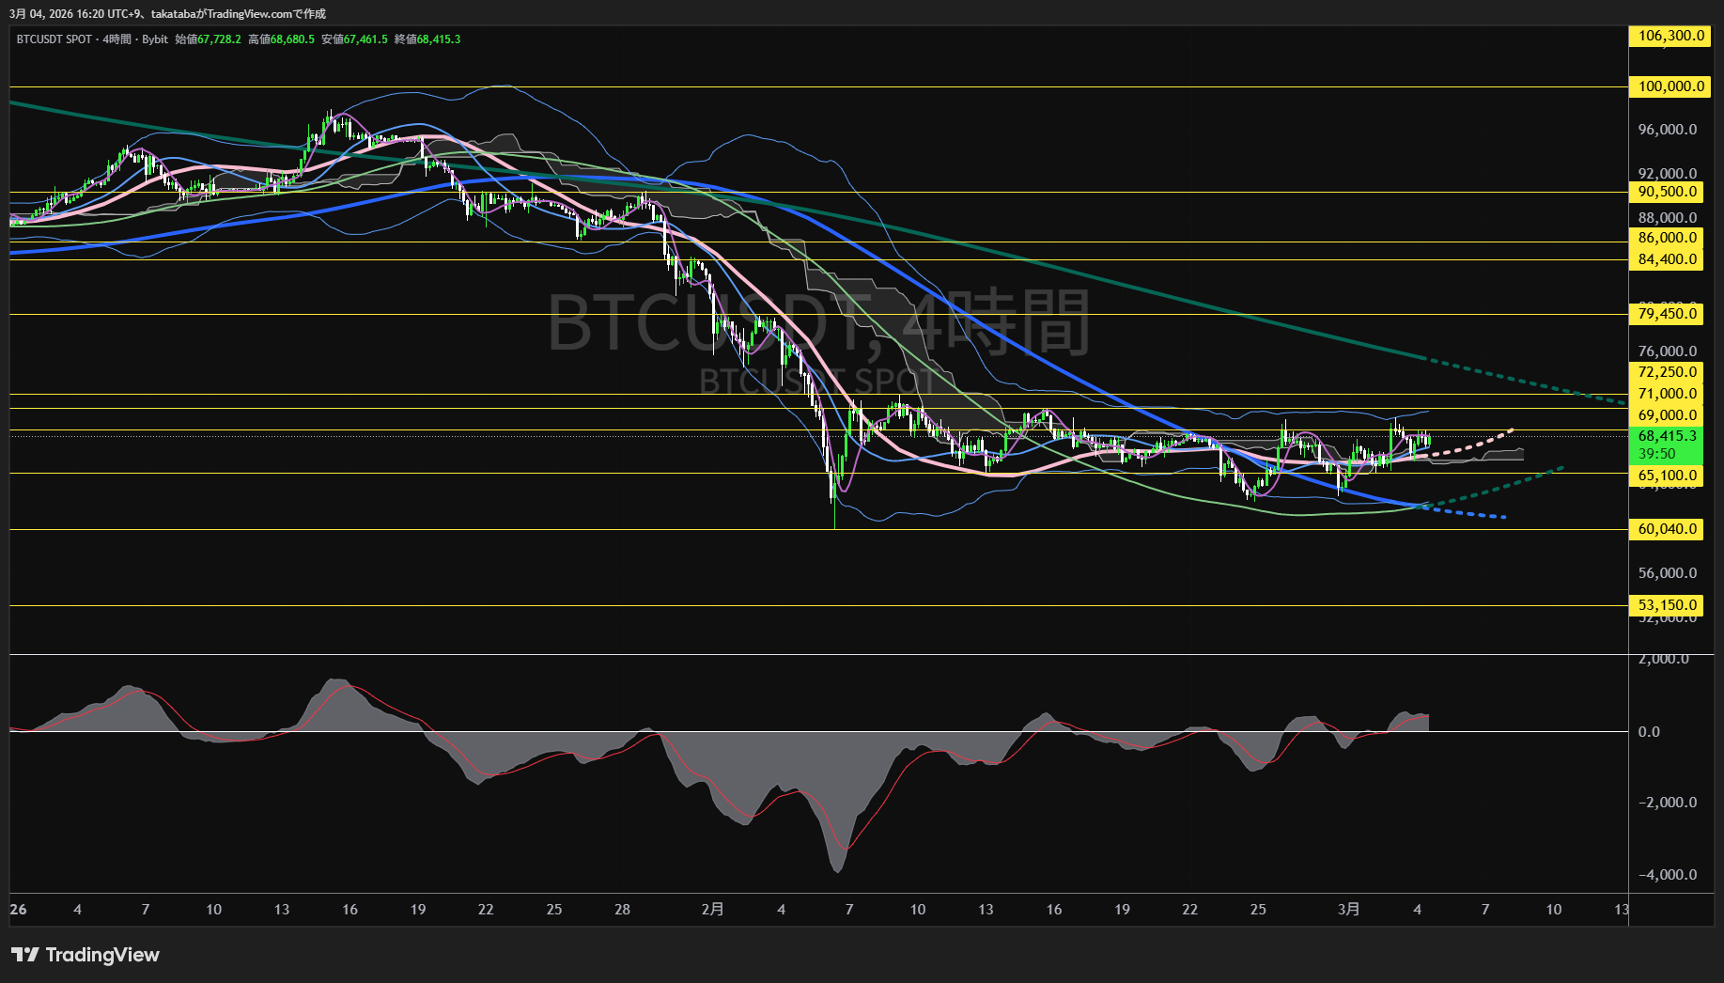Click the 26 date label on time axis
Screen dimensions: 1724x983
click(x=18, y=909)
